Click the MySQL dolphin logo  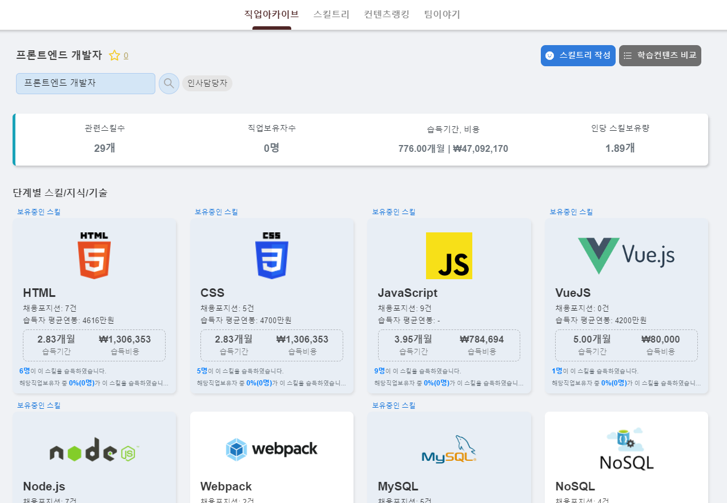tap(449, 449)
